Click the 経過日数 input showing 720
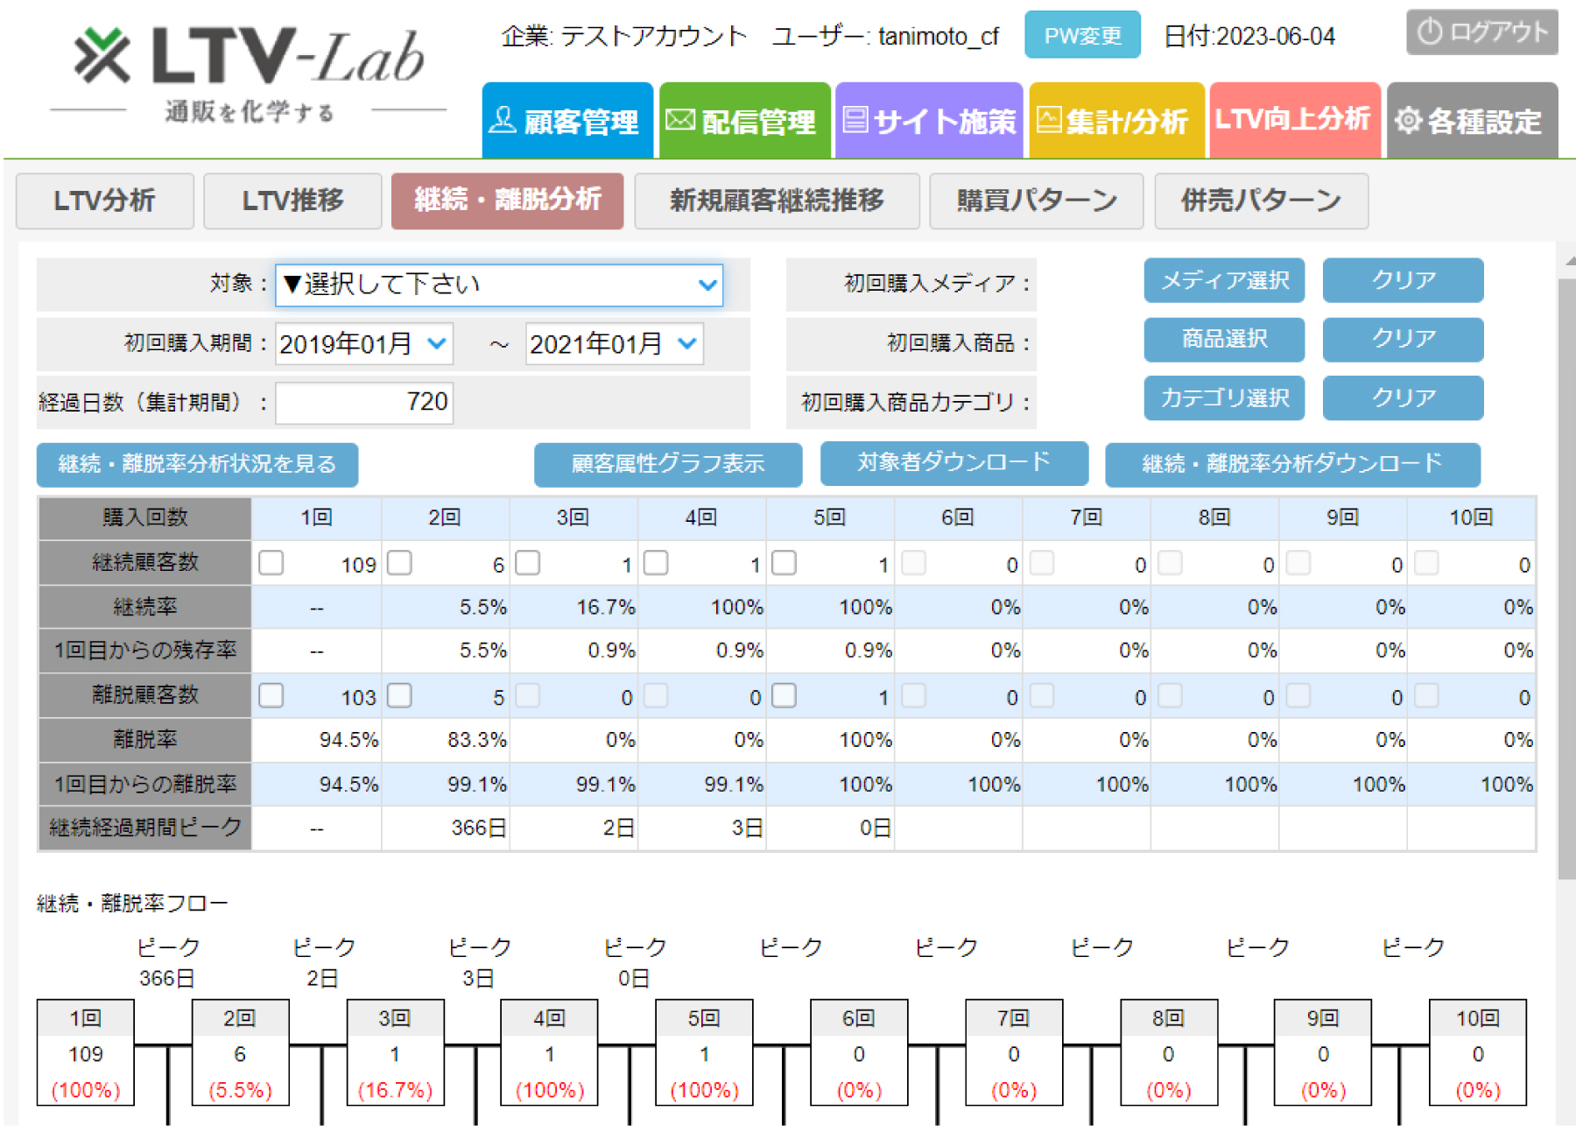The width and height of the screenshot is (1576, 1126). click(x=363, y=402)
